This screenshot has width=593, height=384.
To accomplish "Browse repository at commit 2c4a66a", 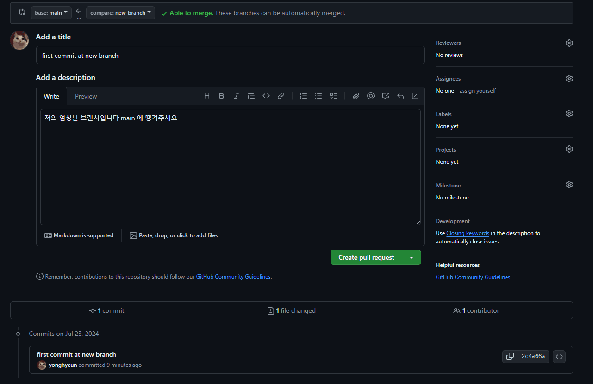I will coord(559,356).
